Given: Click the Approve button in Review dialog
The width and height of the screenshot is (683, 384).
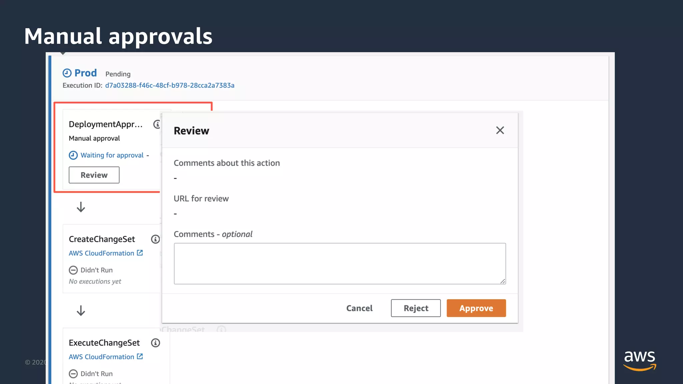Looking at the screenshot, I should [476, 308].
